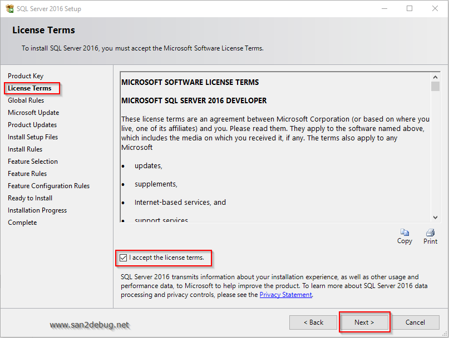Select Product Key step in sidebar
The height and width of the screenshot is (338, 449).
26,76
